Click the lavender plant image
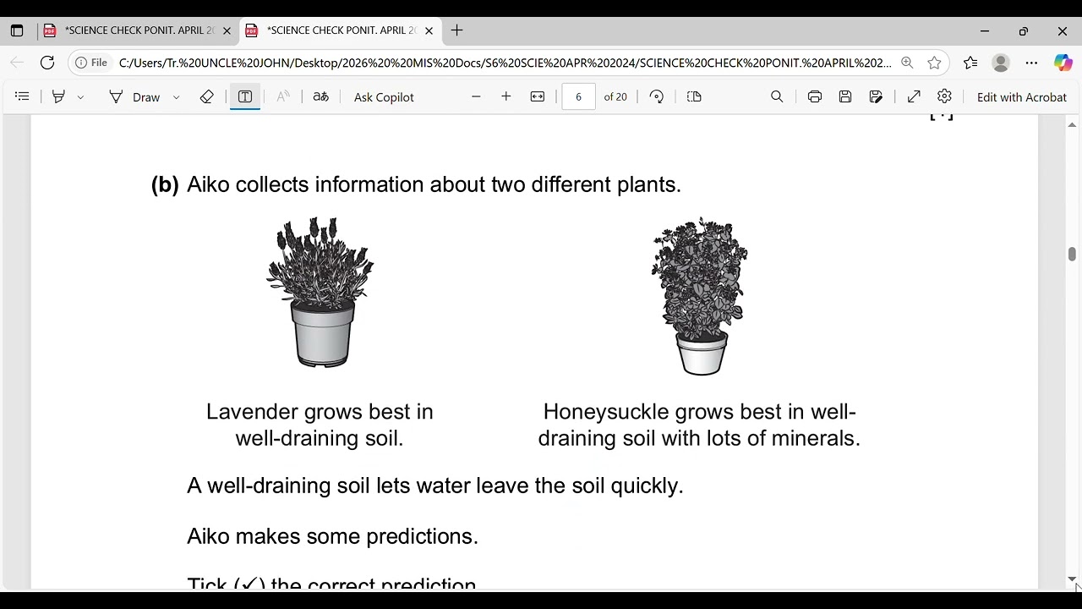The height and width of the screenshot is (609, 1082). pyautogui.click(x=320, y=292)
